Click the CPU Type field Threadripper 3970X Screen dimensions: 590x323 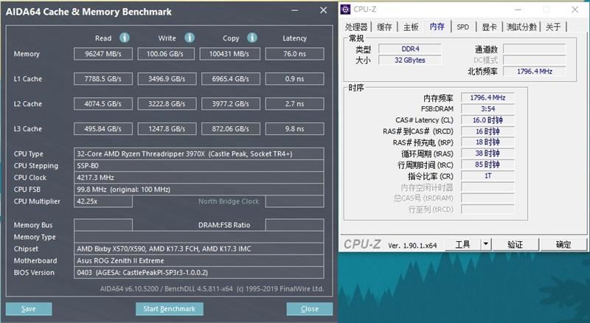coord(198,153)
